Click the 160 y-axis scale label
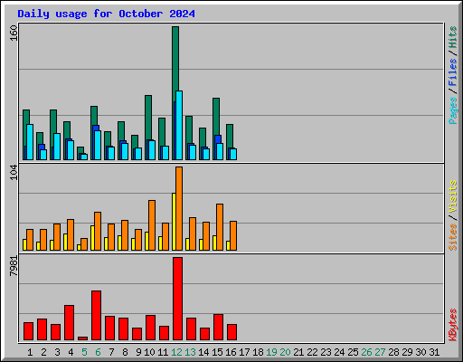Image resolution: width=463 pixels, height=362 pixels. (x=14, y=33)
